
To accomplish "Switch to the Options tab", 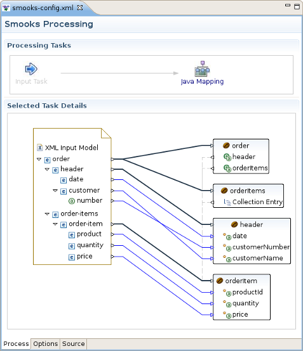I will click(46, 344).
